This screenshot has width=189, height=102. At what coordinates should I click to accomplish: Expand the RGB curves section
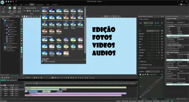139,62
